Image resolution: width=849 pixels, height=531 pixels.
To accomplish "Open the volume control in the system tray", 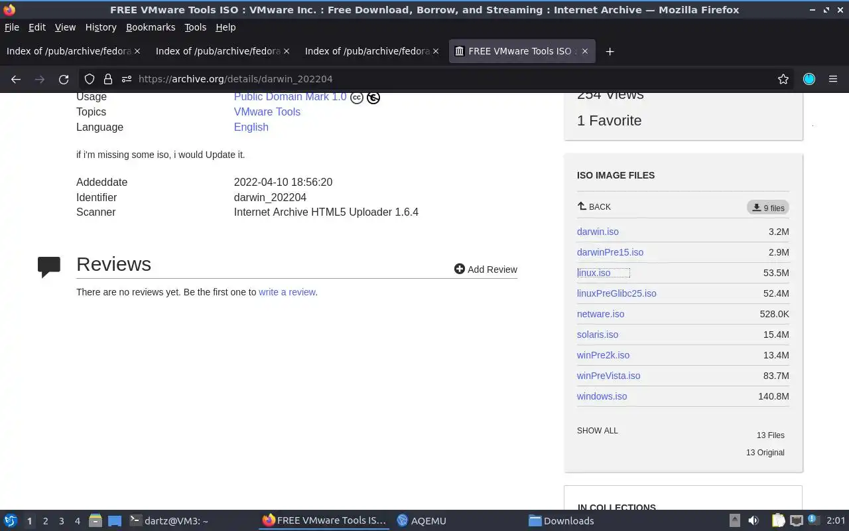I will (753, 521).
